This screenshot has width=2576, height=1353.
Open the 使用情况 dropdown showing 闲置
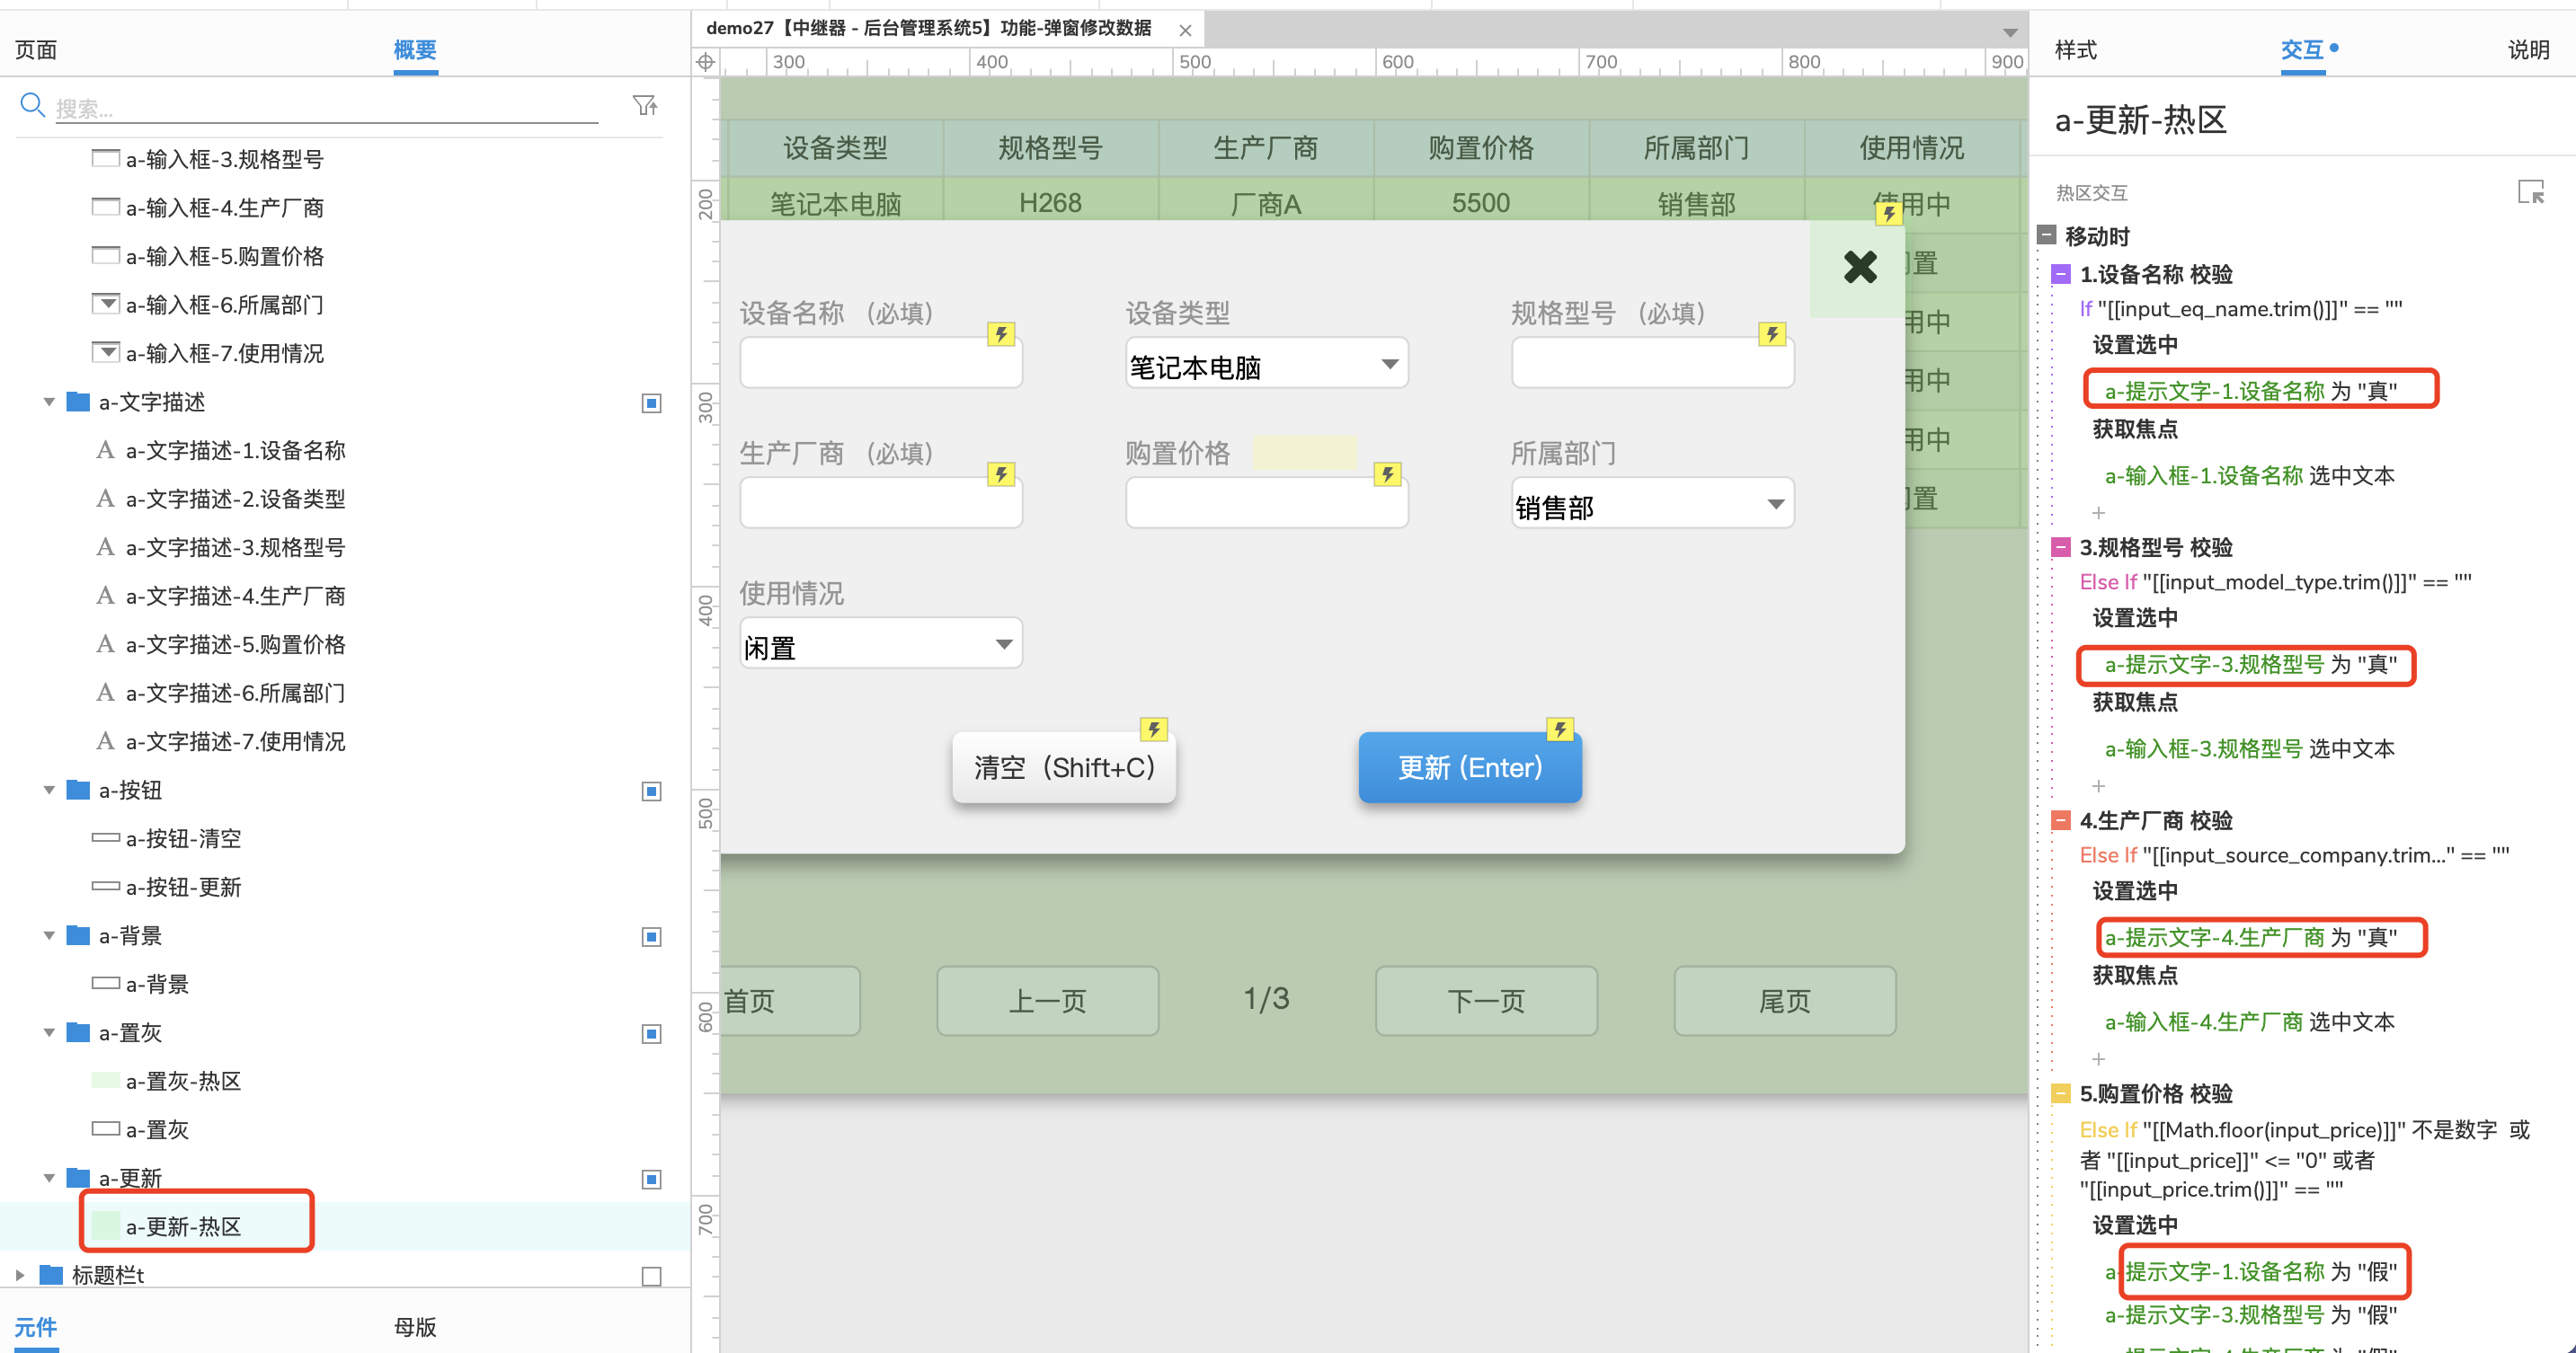click(x=880, y=644)
